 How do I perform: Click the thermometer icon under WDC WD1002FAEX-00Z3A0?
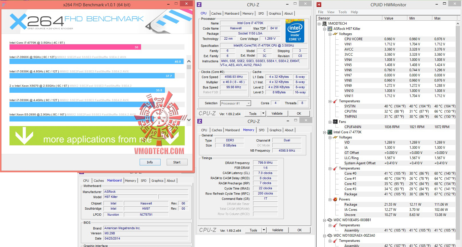[335, 241]
